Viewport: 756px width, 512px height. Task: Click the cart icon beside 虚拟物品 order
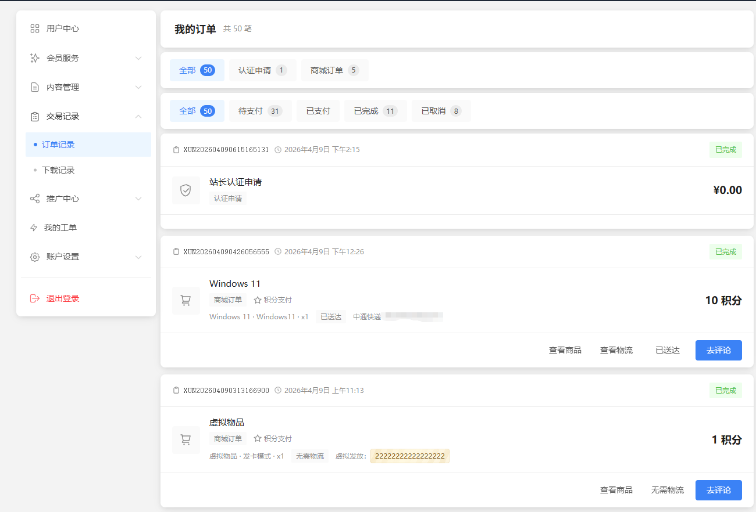tap(186, 439)
